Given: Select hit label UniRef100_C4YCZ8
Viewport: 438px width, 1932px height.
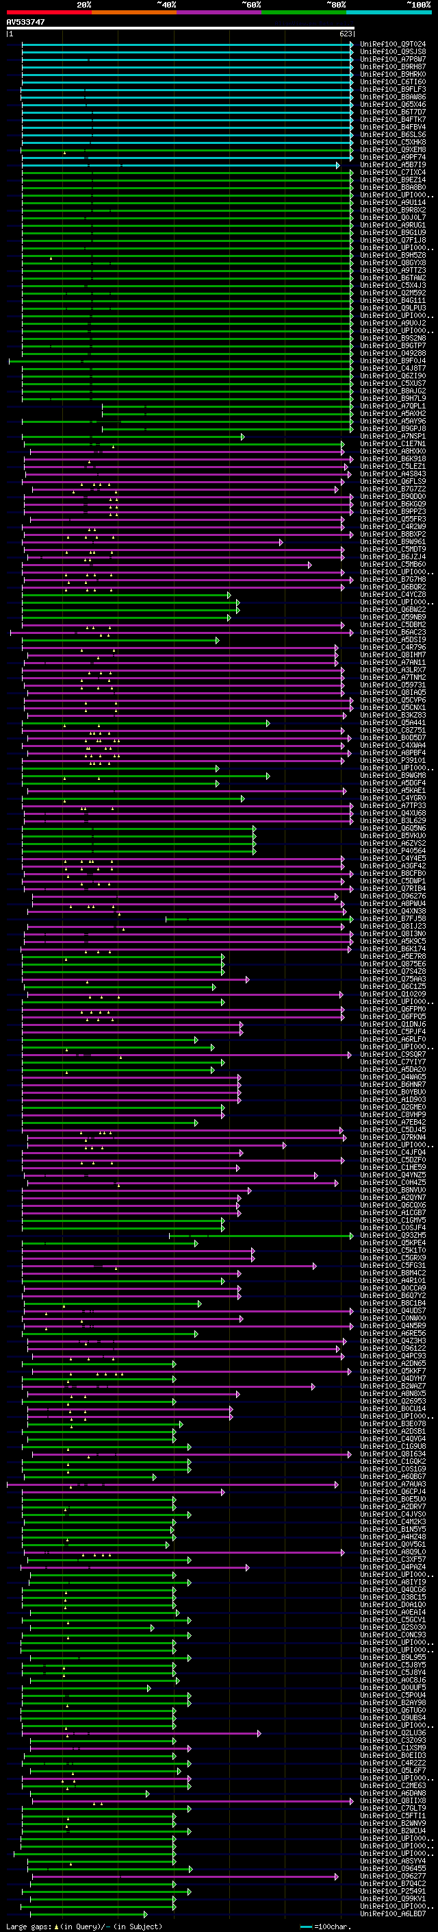Looking at the screenshot, I should [393, 595].
